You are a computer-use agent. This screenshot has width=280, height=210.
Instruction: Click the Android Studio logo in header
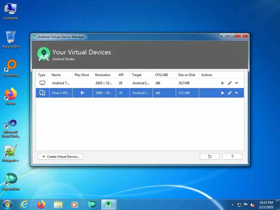point(44,54)
